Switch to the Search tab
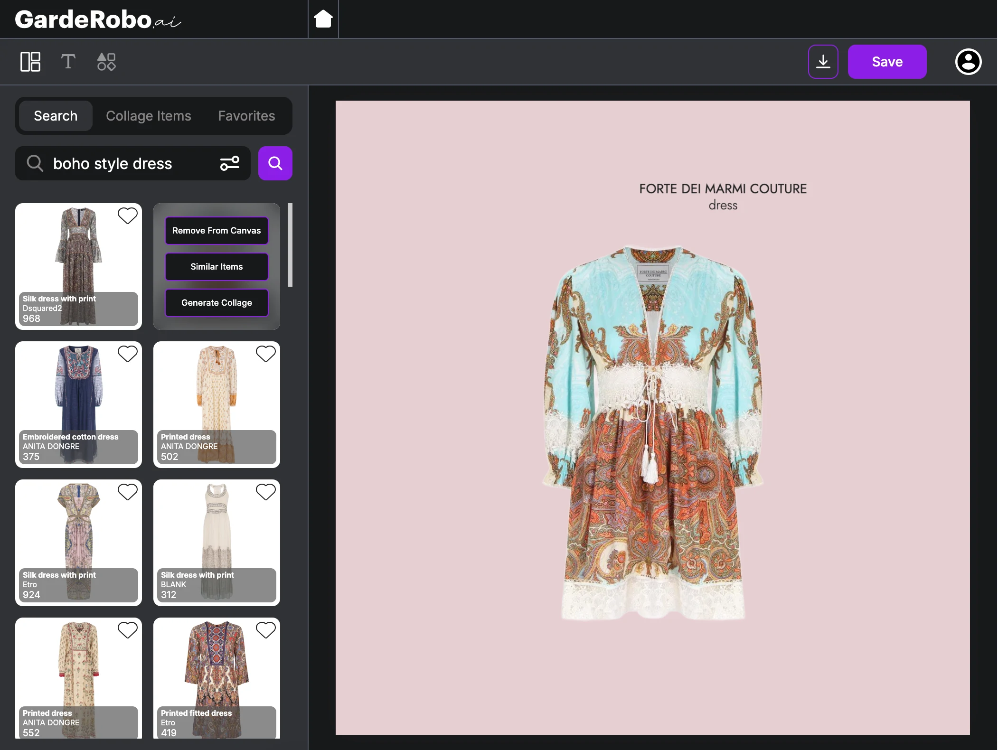 point(56,116)
